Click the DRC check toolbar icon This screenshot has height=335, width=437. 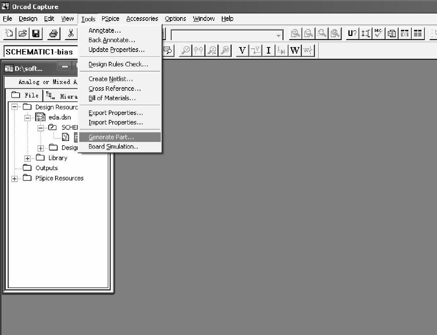(x=379, y=34)
